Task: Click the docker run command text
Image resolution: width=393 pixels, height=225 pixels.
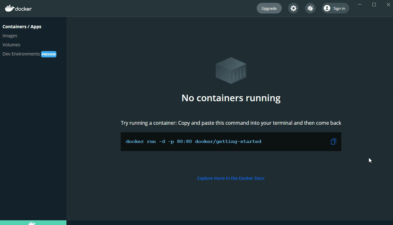Action: [193, 142]
